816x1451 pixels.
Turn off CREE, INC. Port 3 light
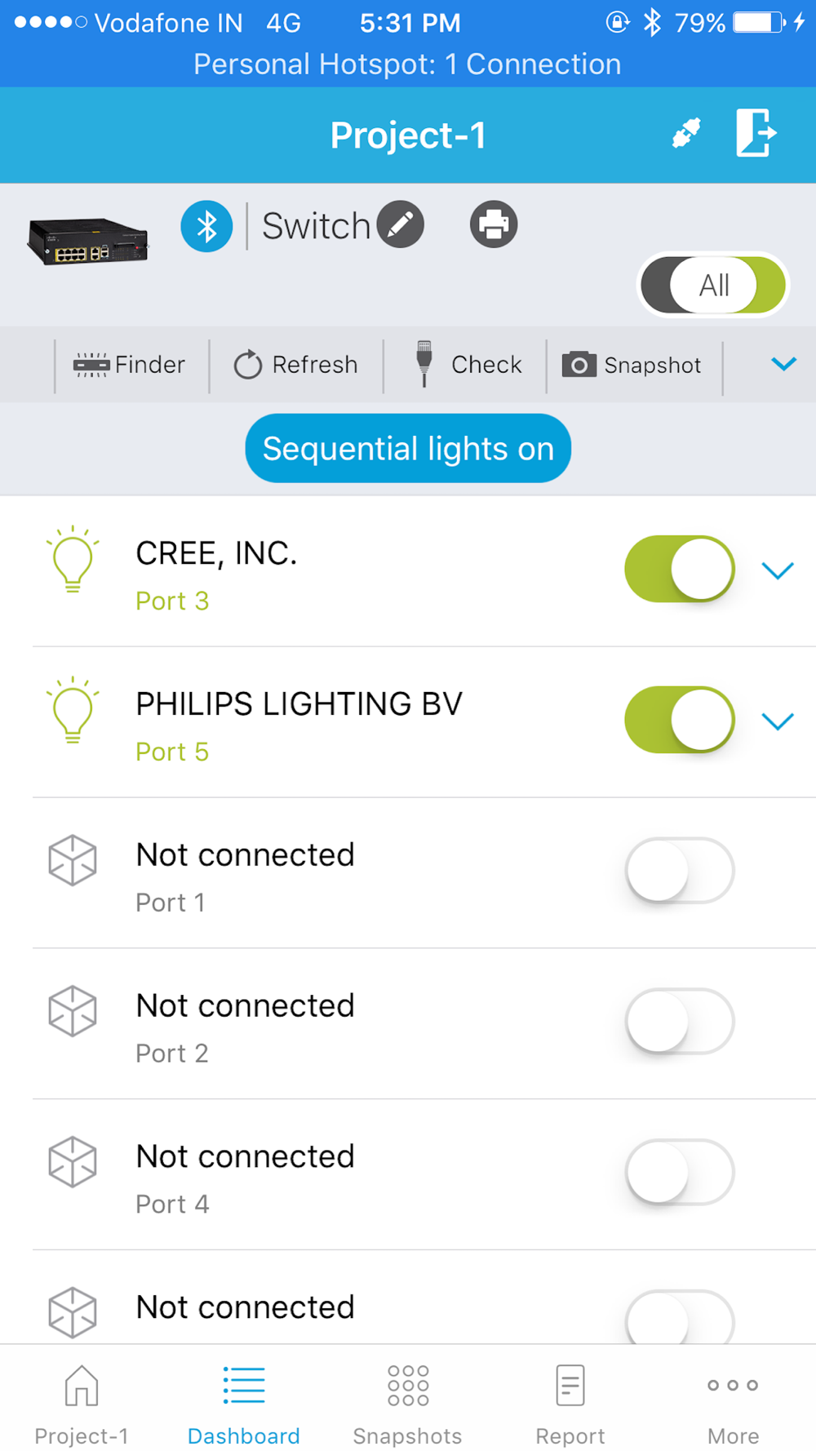point(679,569)
